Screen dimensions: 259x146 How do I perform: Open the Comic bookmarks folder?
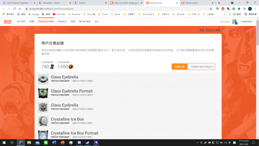point(103,14)
